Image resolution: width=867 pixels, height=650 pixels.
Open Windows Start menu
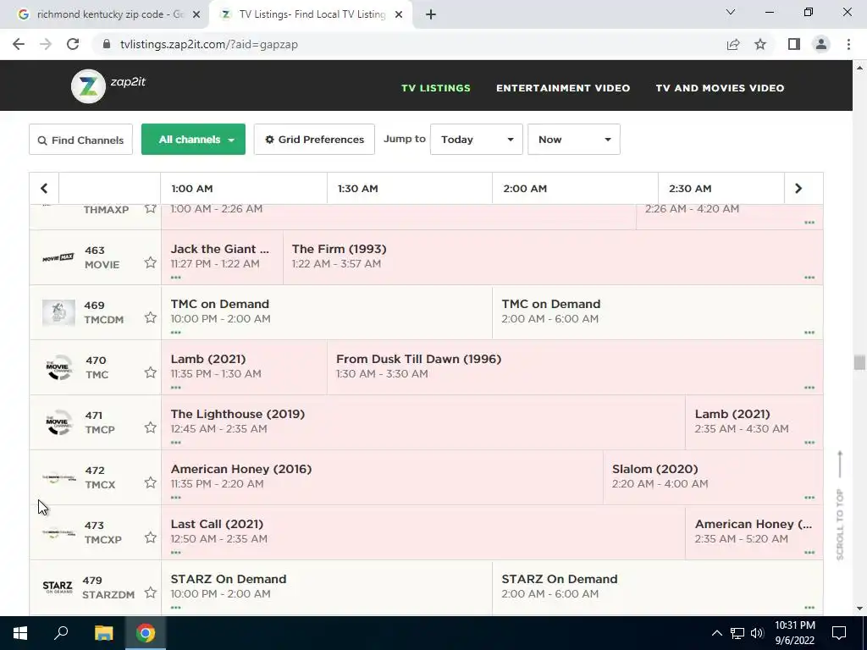[20, 633]
